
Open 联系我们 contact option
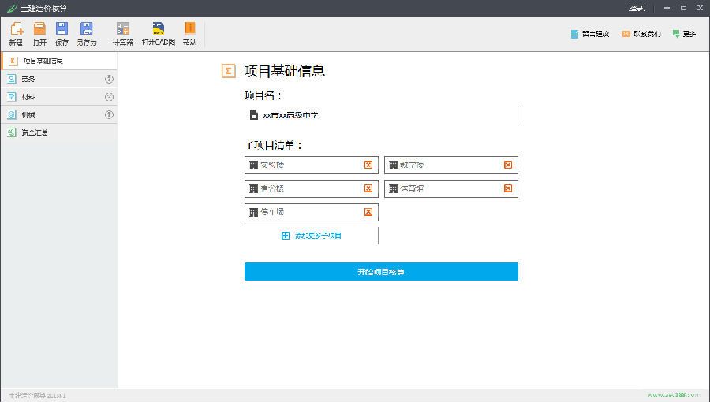(x=641, y=34)
